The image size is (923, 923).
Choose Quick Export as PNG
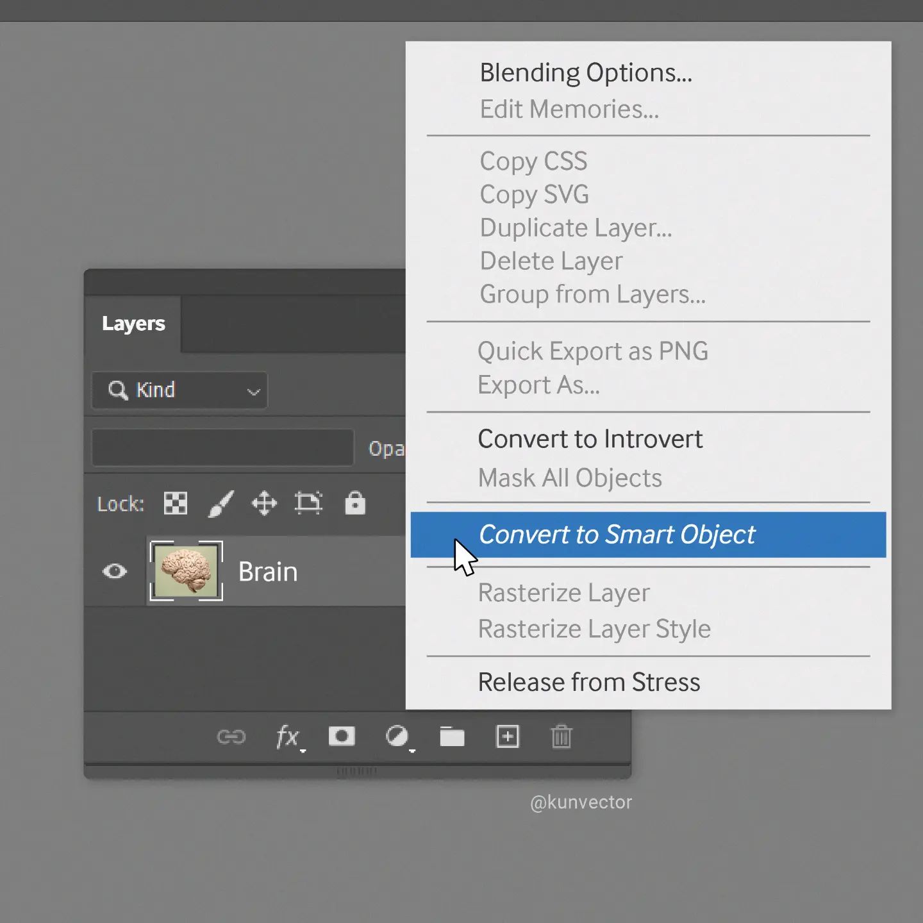593,351
